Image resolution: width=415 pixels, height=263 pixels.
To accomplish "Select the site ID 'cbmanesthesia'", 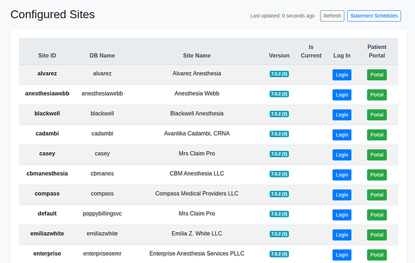I will (47, 173).
